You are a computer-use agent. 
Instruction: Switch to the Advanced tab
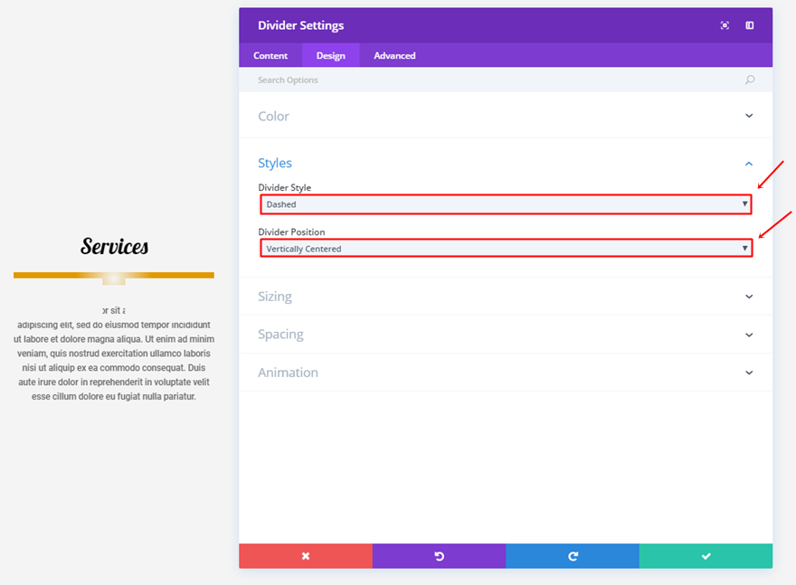click(x=394, y=55)
